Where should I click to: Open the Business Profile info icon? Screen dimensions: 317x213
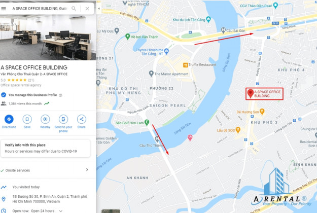coord(60,95)
